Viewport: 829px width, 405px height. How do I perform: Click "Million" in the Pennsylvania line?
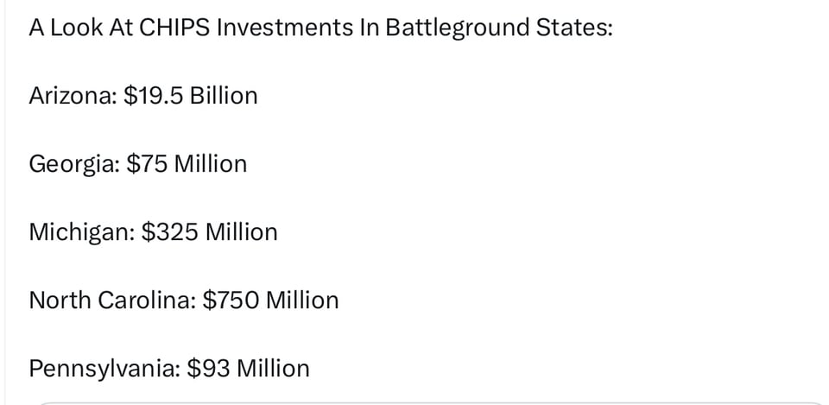coord(273,369)
